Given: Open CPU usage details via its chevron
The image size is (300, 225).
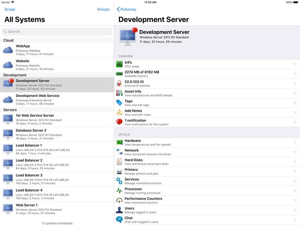Looking at the screenshot, I should click(x=295, y=64).
